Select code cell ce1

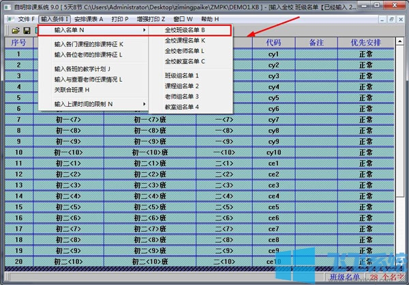click(273, 163)
